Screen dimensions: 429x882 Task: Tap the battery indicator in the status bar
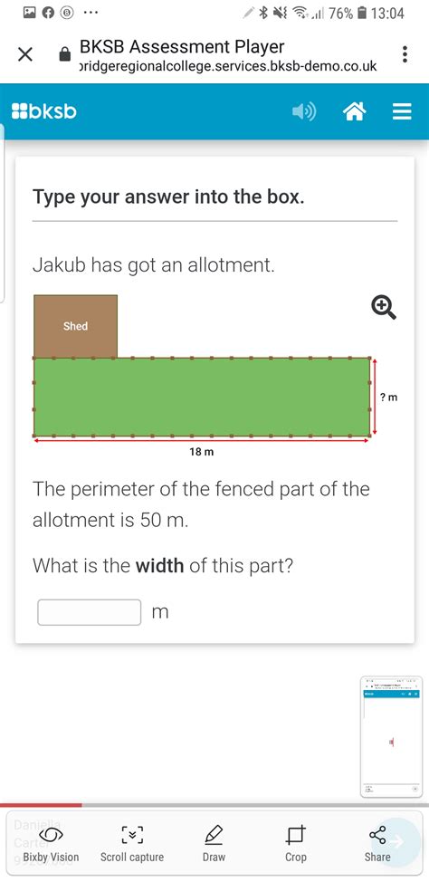coord(363,13)
